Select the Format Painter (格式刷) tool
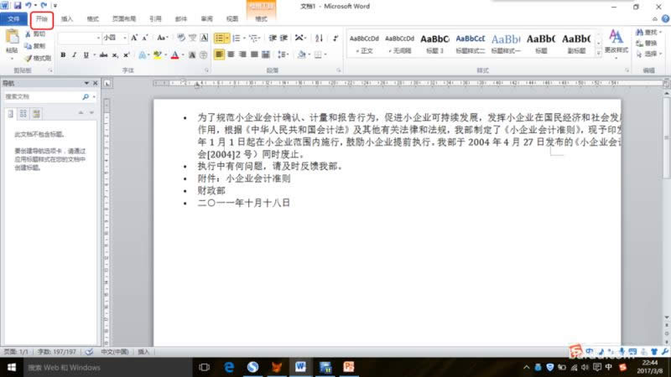Image resolution: width=671 pixels, height=377 pixels. click(38, 59)
